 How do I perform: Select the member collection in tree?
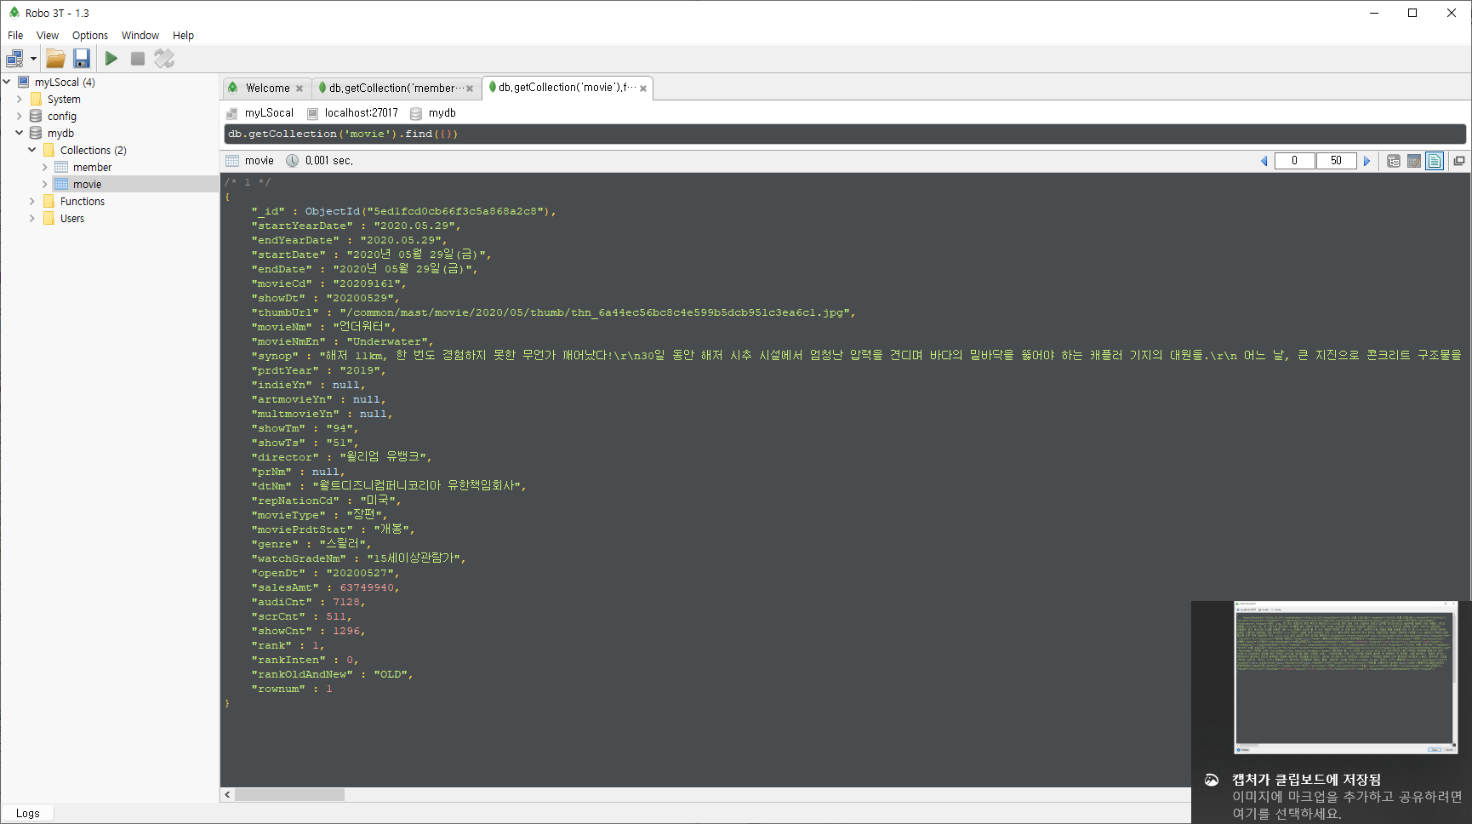pos(92,168)
